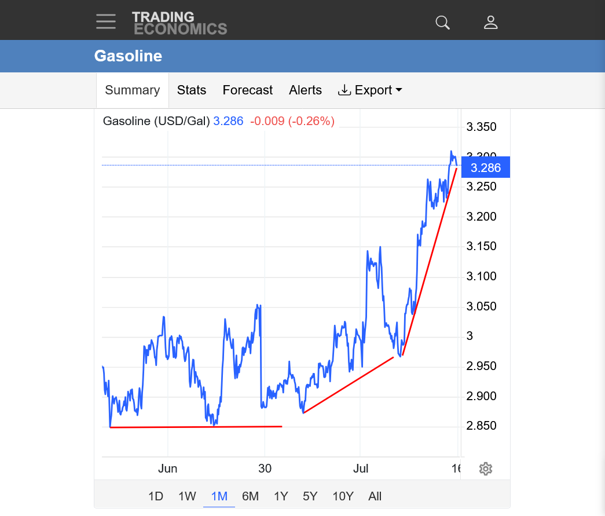Select the 1W time range

coord(187,496)
